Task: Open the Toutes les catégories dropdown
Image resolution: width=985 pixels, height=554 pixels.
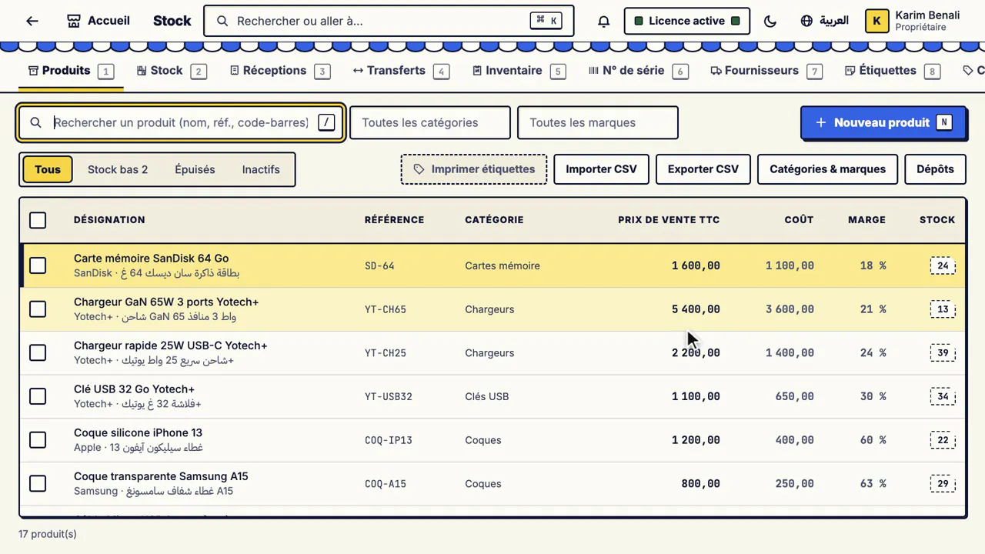Action: click(430, 122)
